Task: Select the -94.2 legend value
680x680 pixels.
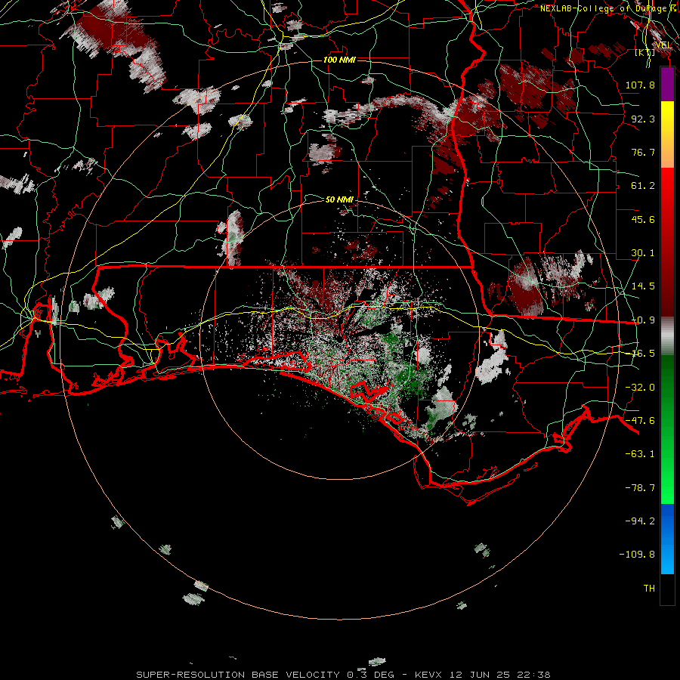Action: click(x=640, y=521)
